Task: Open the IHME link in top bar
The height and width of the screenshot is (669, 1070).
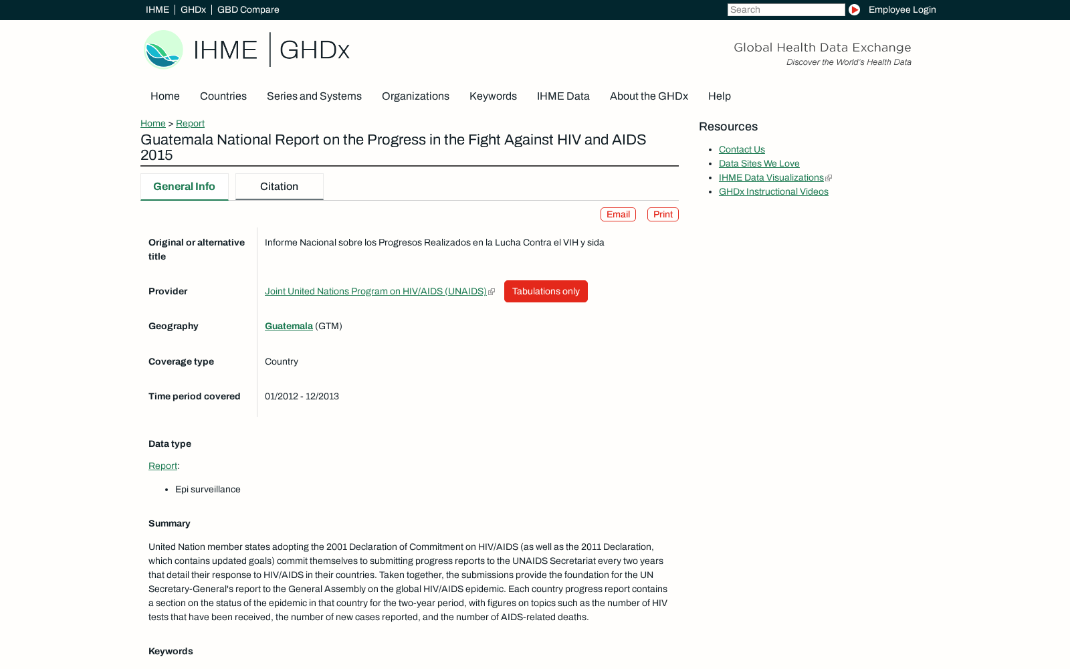Action: click(x=157, y=10)
